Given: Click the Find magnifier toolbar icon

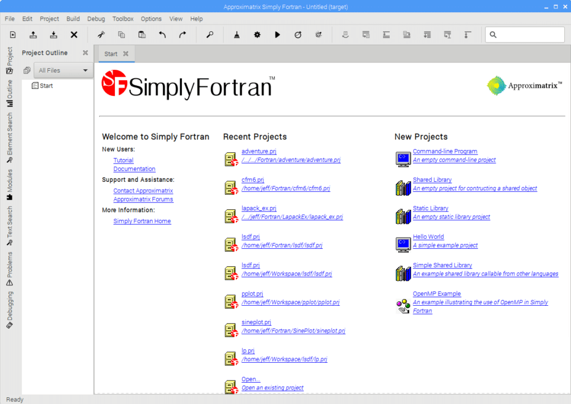Looking at the screenshot, I should (210, 35).
